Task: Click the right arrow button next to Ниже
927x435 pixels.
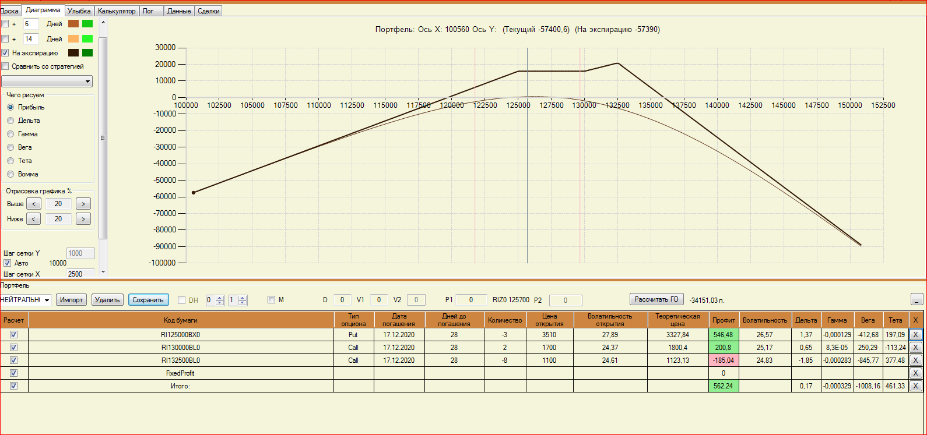Action: click(83, 219)
